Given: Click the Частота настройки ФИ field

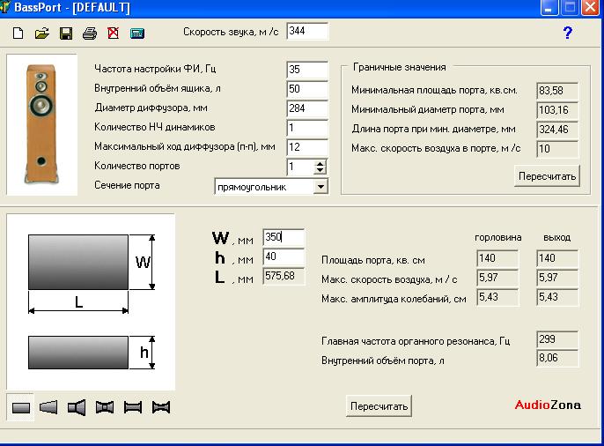Looking at the screenshot, I should coord(306,70).
